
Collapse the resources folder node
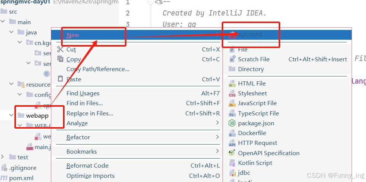point(11,84)
